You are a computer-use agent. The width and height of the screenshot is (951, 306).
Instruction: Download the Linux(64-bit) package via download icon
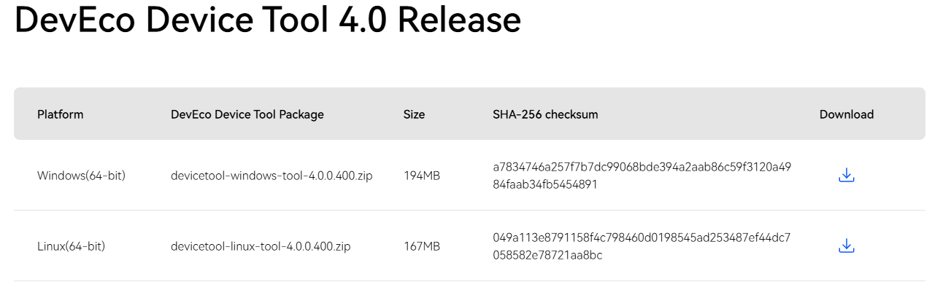click(x=846, y=246)
